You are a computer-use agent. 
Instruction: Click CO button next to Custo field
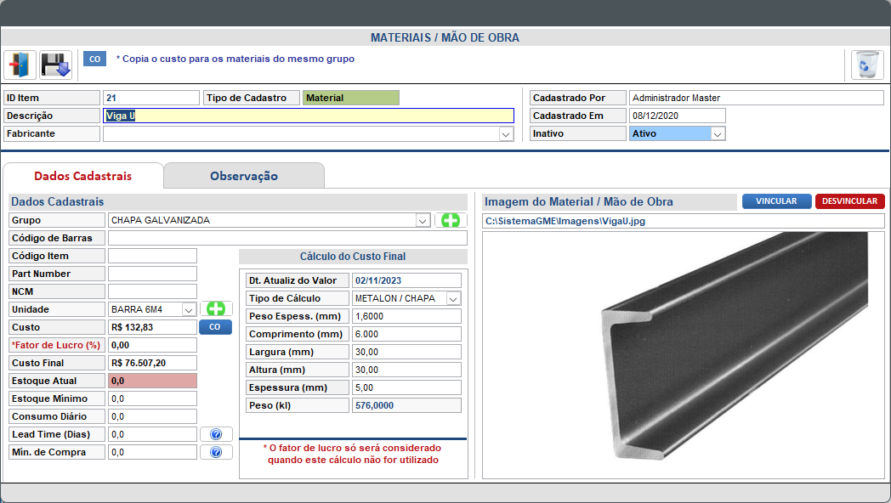tap(215, 327)
